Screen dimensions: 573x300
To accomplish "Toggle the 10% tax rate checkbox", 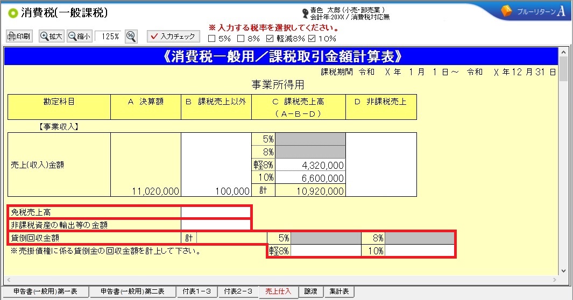I will point(312,38).
